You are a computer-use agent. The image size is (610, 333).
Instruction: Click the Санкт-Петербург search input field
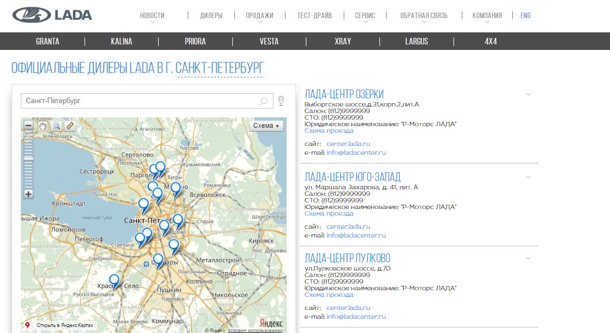coord(147,101)
